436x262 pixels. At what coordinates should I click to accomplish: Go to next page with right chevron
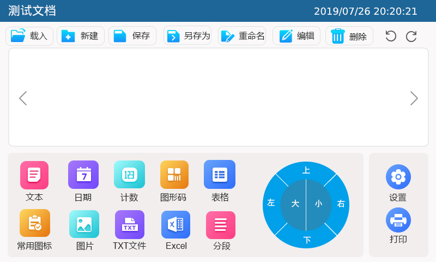(414, 98)
